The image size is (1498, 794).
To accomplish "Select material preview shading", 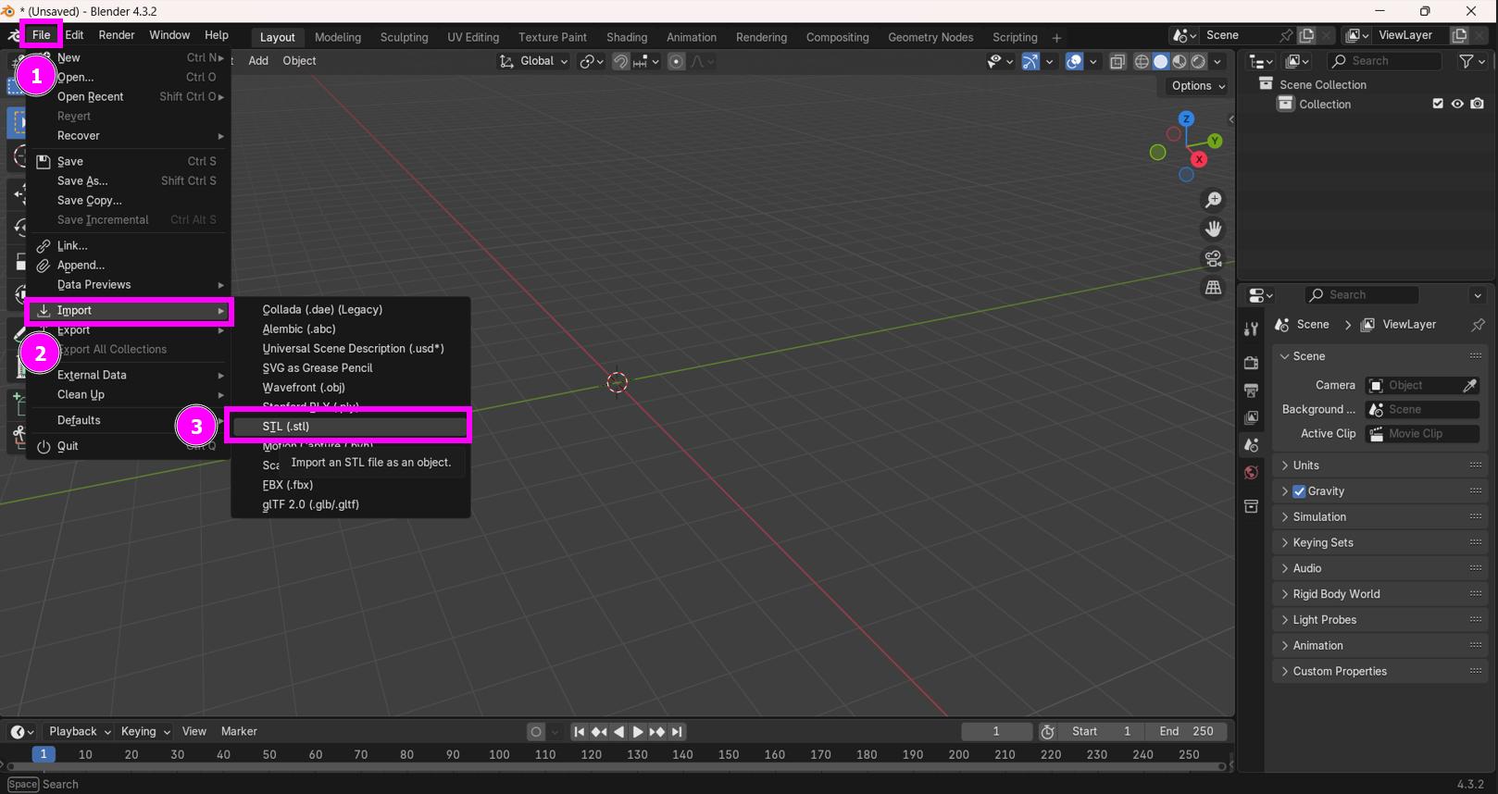I will pos(1179,61).
